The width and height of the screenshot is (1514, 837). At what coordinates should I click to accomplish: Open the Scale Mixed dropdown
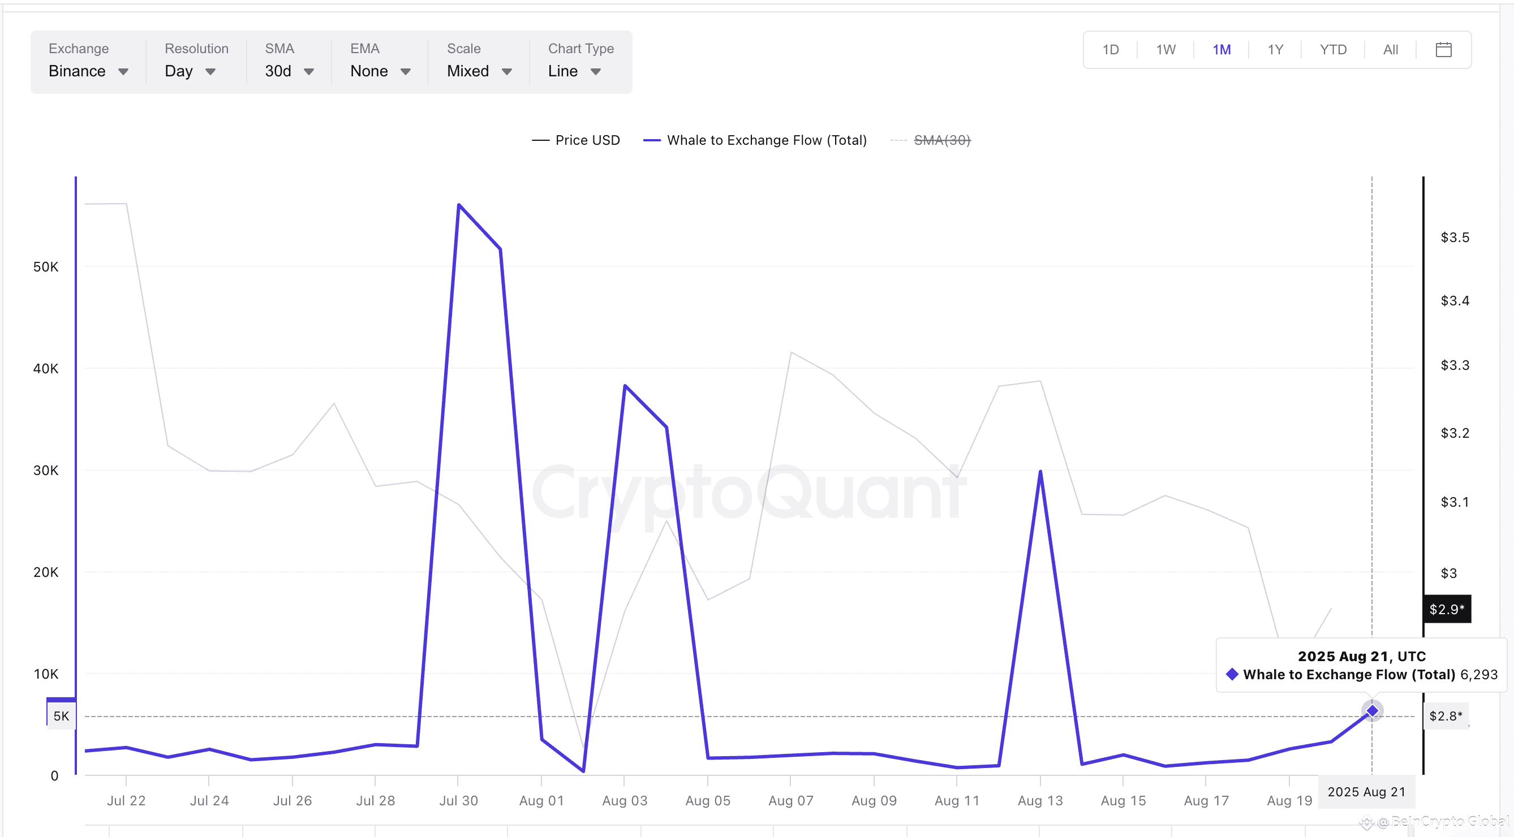480,71
